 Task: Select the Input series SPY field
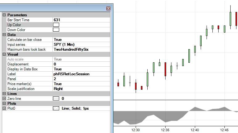click(81, 45)
